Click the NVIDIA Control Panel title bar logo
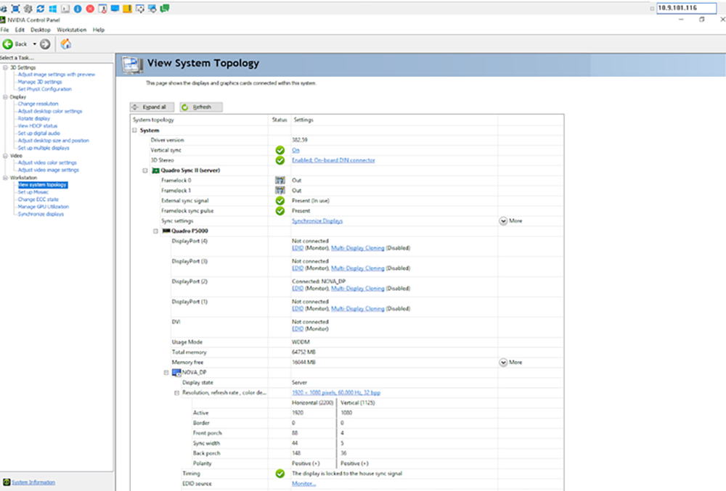Screen dimensions: 726x491 click(3, 20)
